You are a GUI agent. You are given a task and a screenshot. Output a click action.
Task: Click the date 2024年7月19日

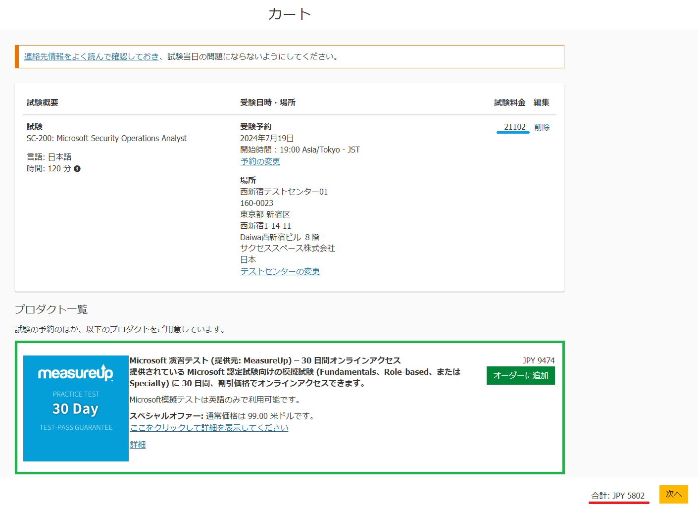point(267,139)
